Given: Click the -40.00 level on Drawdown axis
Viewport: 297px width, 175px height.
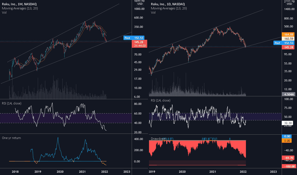Looking at the screenshot, I should (288, 150).
